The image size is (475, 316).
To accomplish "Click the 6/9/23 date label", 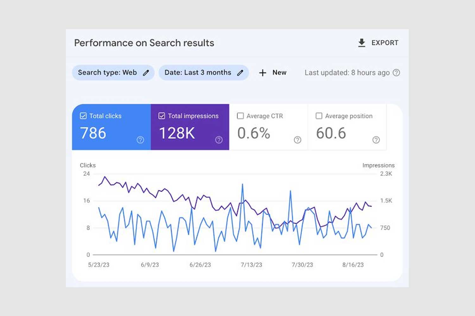I will pos(150,265).
